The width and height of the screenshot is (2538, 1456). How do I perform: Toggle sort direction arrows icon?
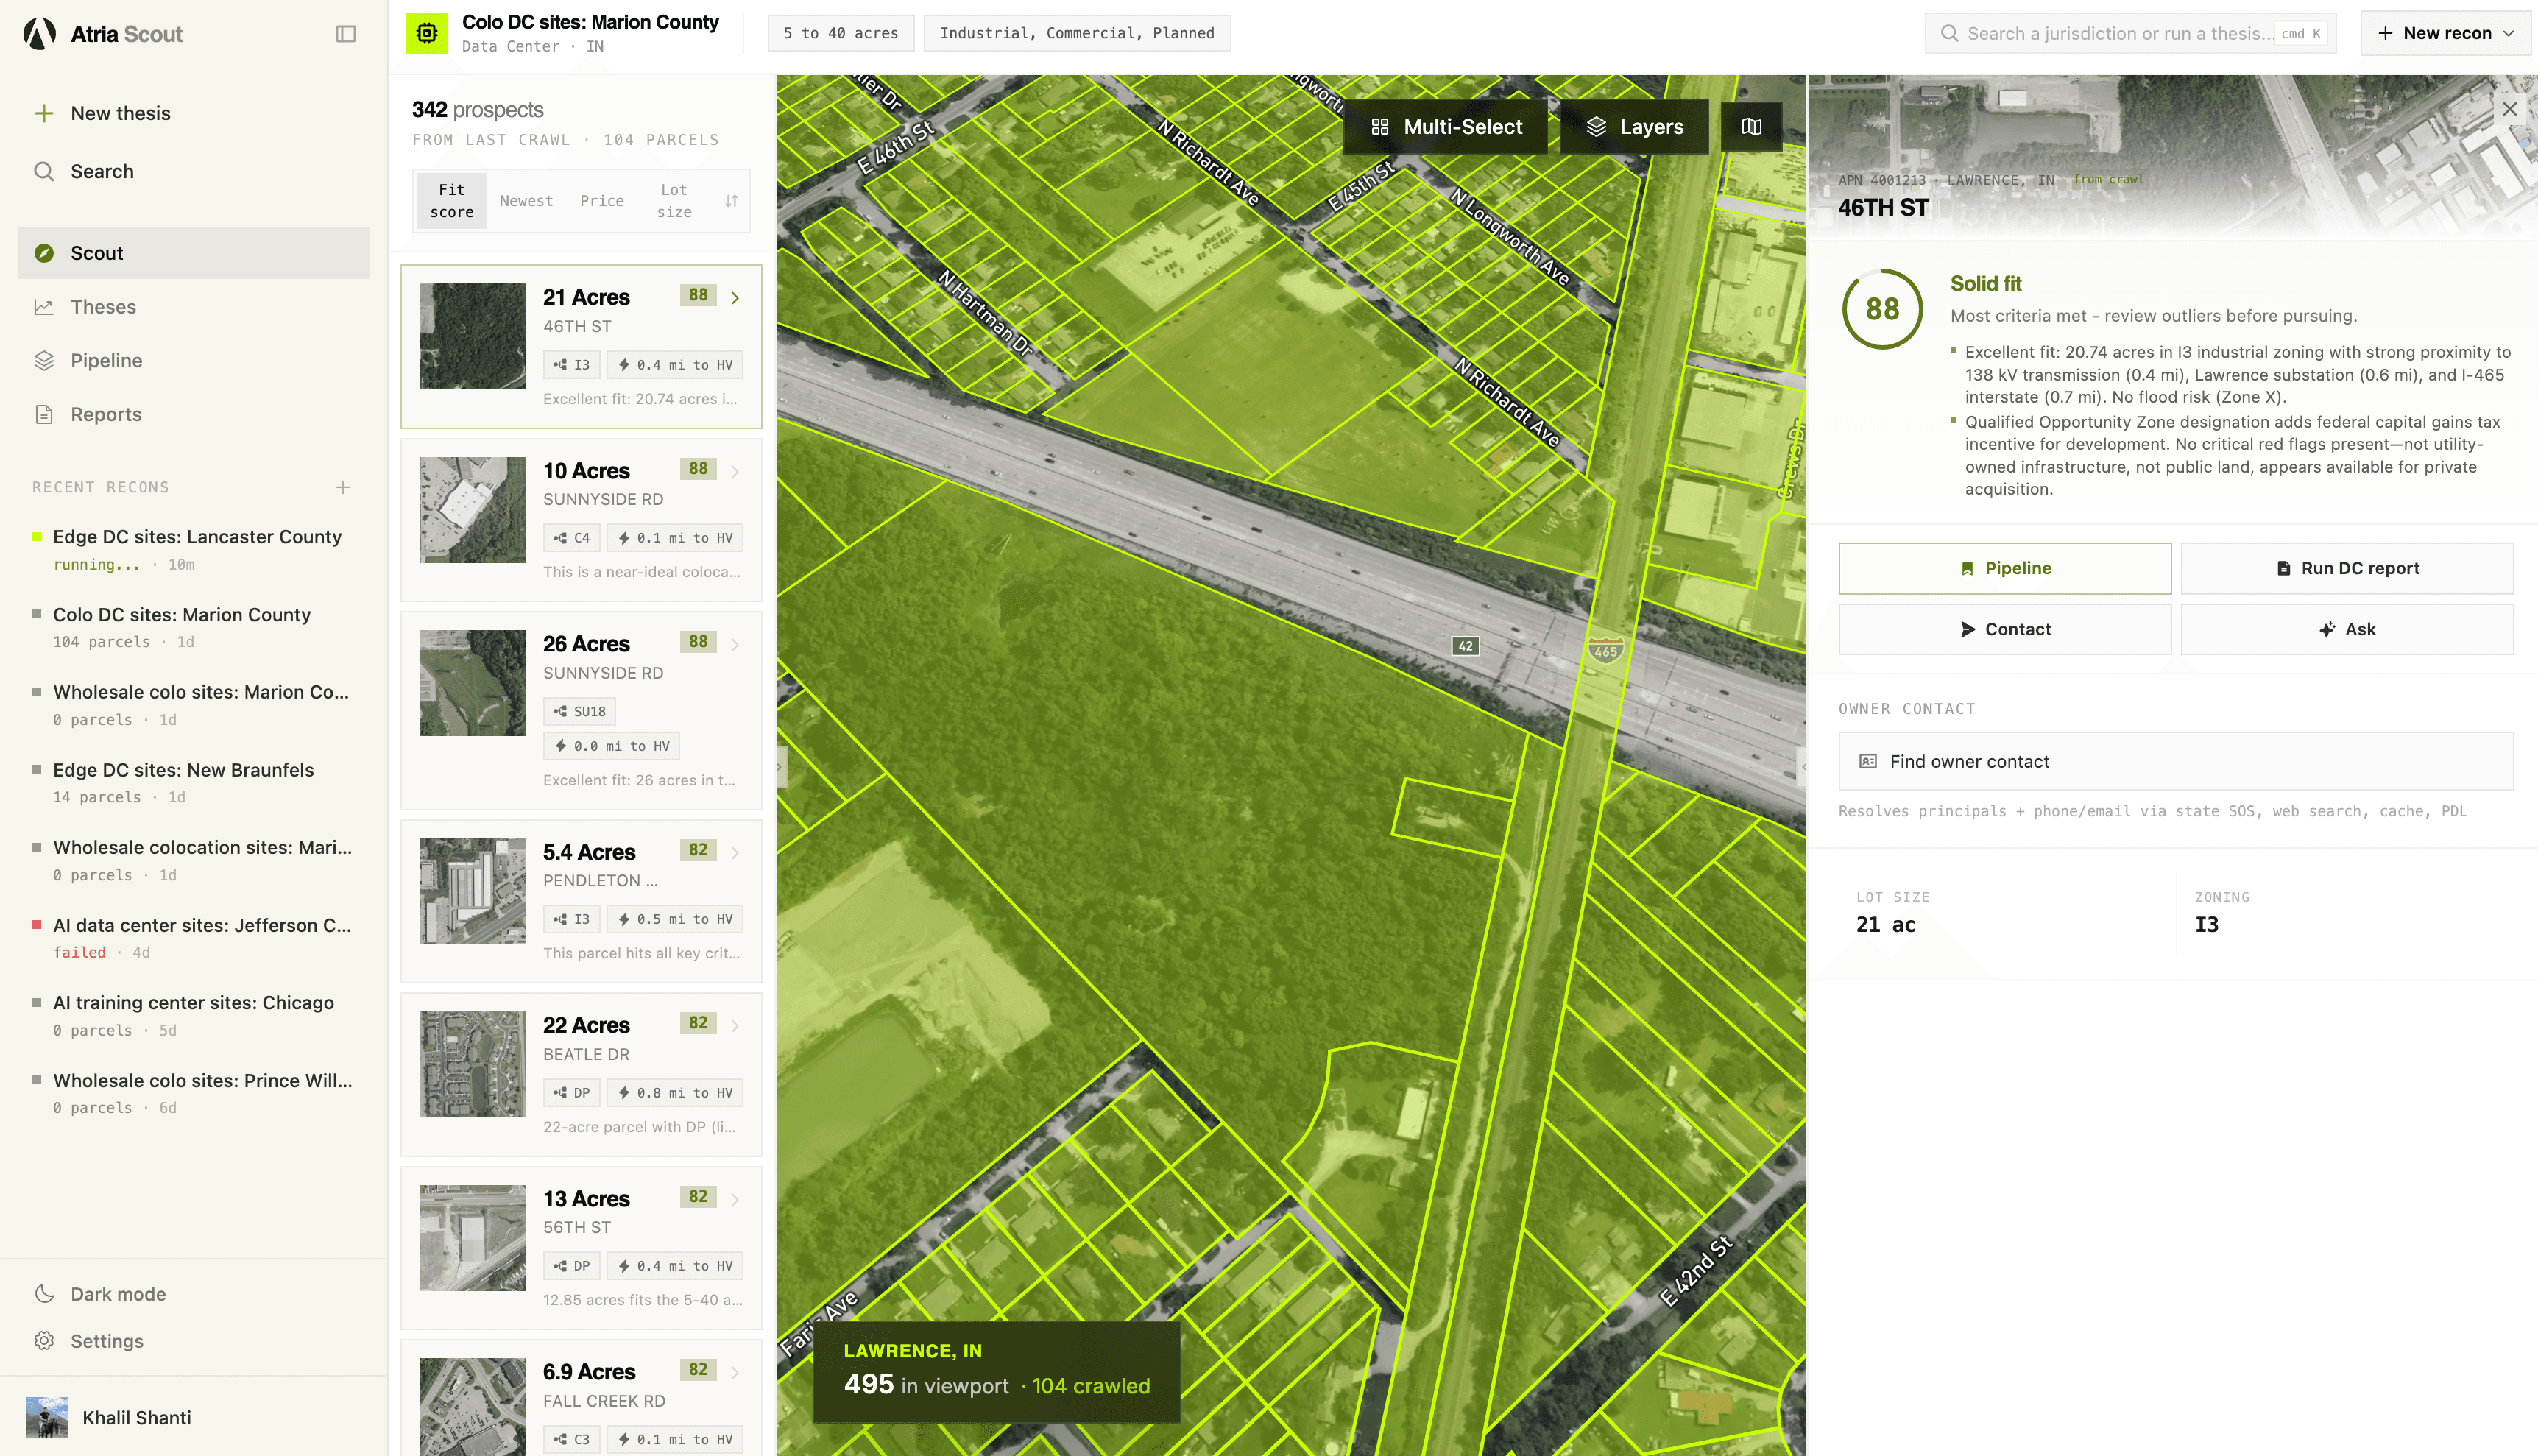732,201
